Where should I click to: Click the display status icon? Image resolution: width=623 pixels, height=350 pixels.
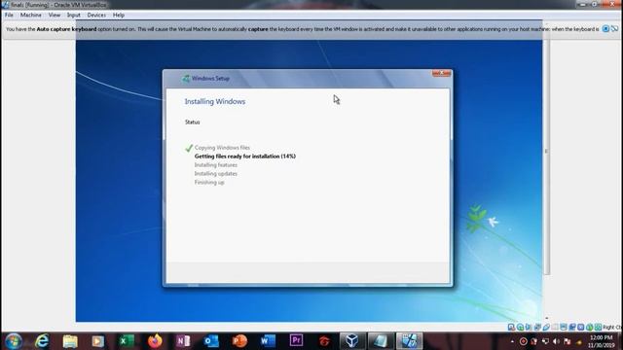(564, 327)
